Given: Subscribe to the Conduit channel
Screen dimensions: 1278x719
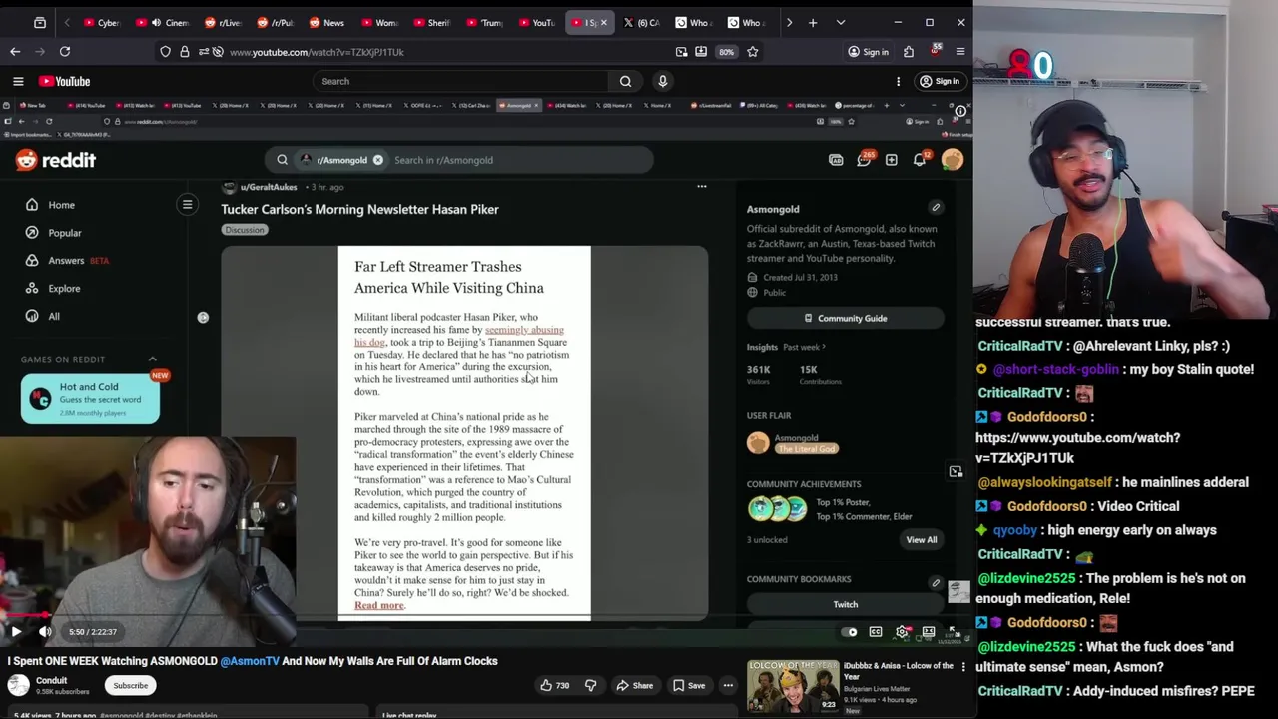Looking at the screenshot, I should coord(130,685).
